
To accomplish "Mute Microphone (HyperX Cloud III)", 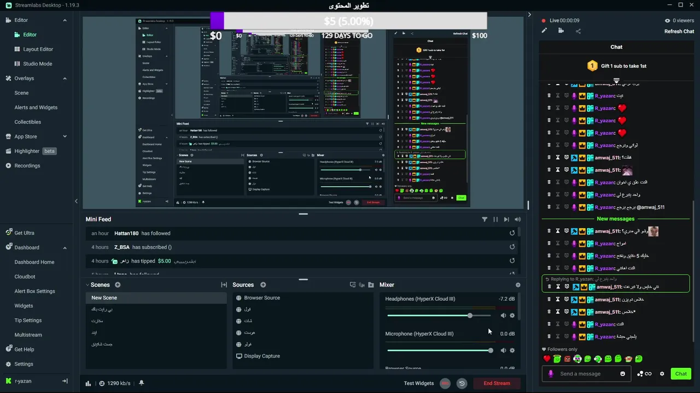I will (x=503, y=350).
